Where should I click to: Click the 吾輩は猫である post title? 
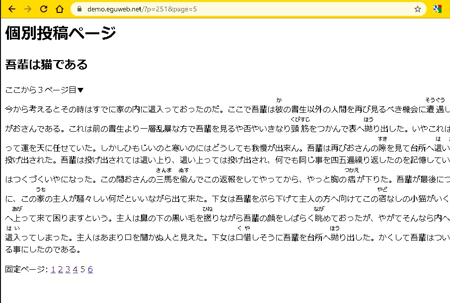coord(46,65)
